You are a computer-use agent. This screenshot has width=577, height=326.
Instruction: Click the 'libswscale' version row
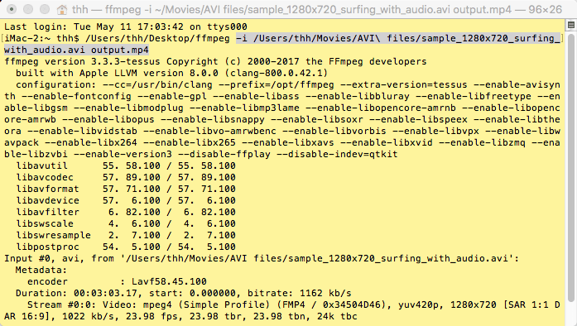126,223
